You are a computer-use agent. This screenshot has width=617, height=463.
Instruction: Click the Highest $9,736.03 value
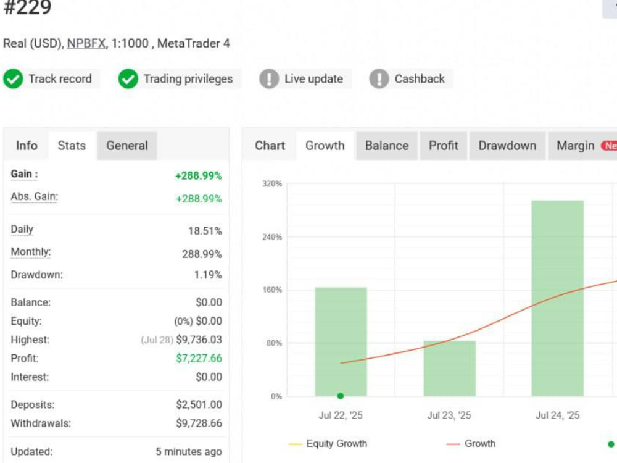click(199, 340)
